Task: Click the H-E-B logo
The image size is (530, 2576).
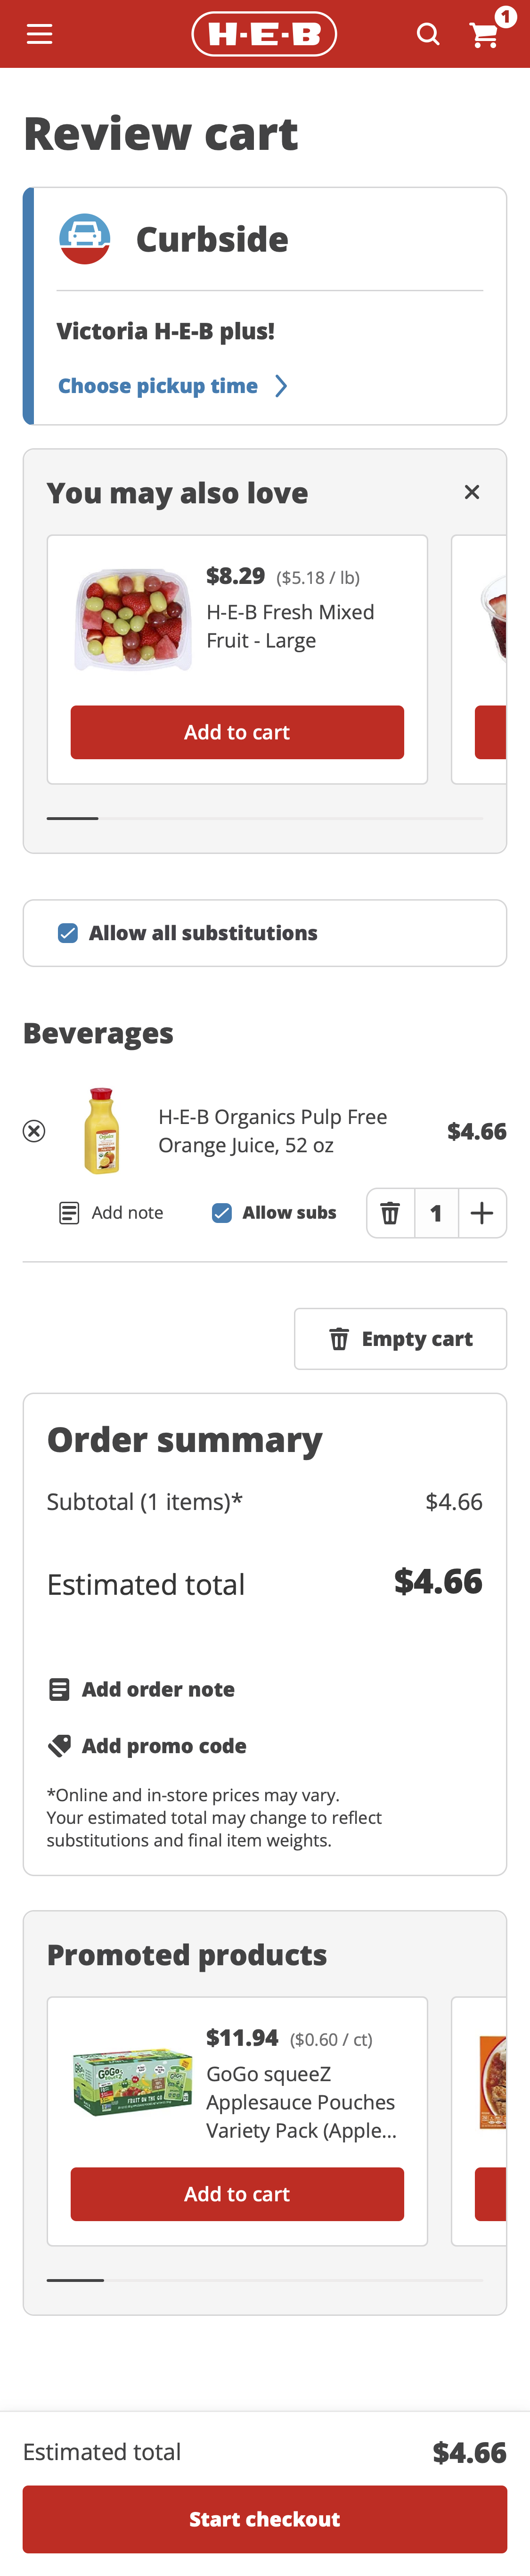Action: [x=264, y=35]
